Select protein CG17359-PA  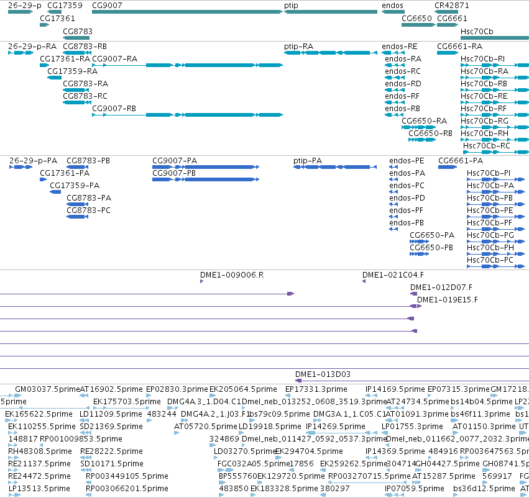tap(55, 192)
